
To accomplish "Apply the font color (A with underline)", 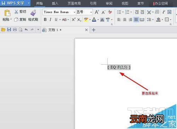I will coord(94,19).
